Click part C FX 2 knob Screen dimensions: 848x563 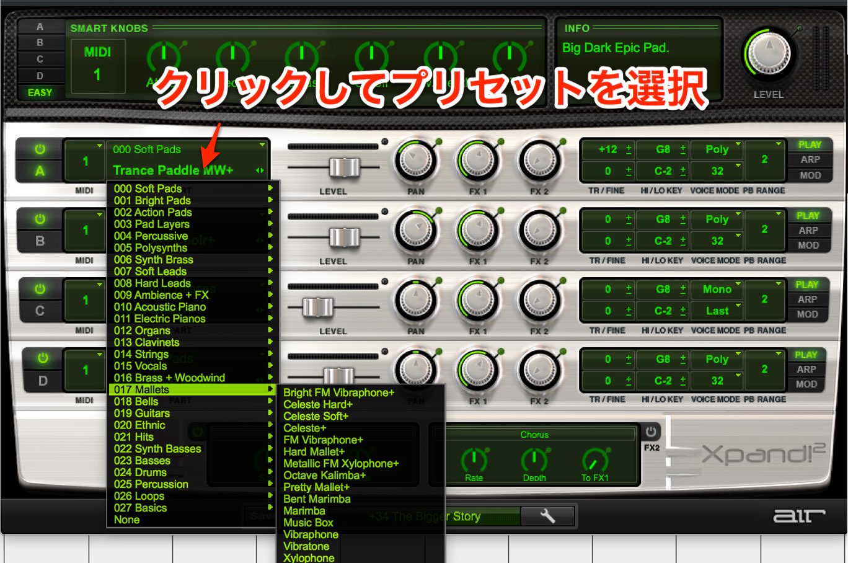[539, 300]
